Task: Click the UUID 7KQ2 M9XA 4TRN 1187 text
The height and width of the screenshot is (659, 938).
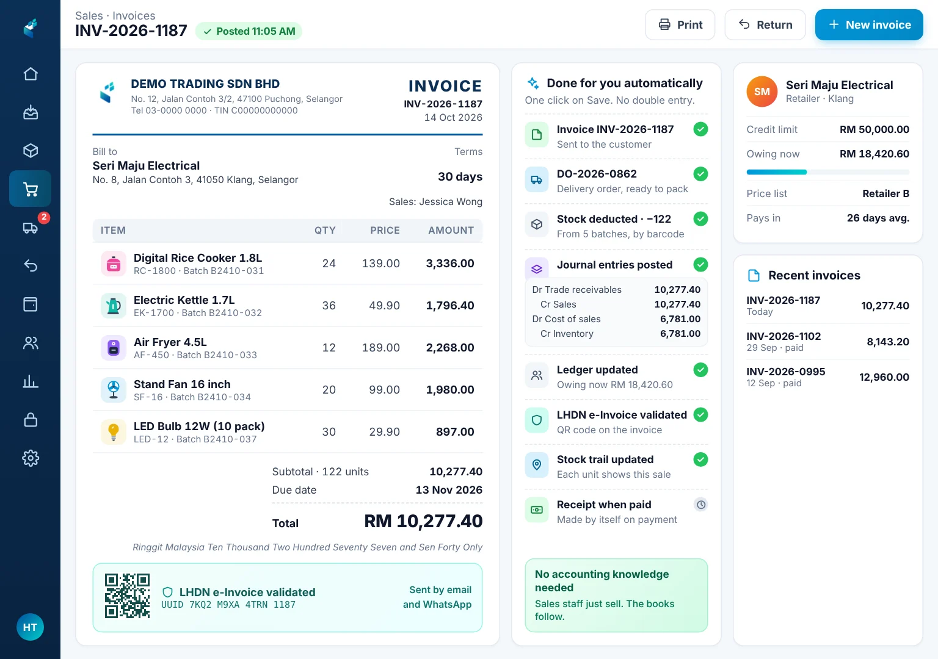Action: tap(228, 605)
